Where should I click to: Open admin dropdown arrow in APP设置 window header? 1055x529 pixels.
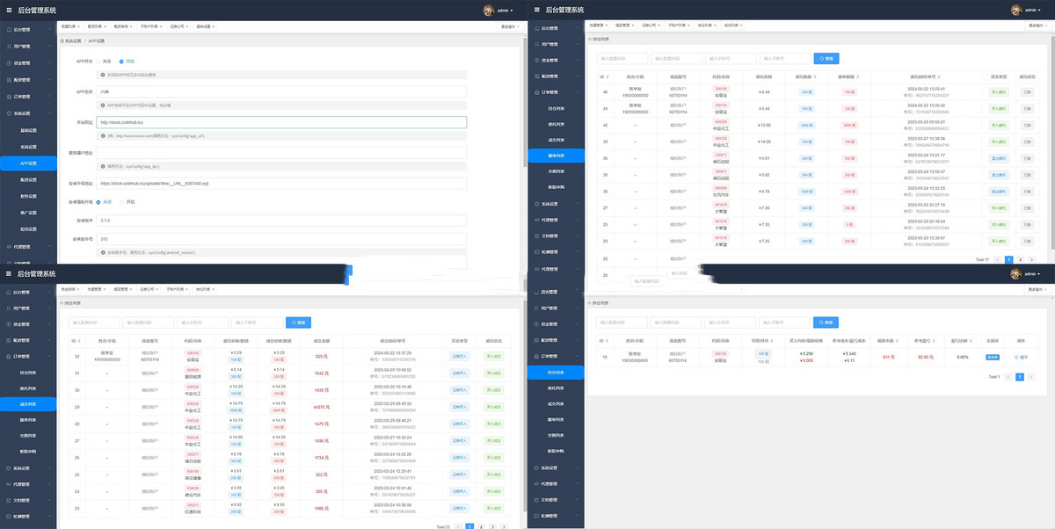click(x=512, y=11)
